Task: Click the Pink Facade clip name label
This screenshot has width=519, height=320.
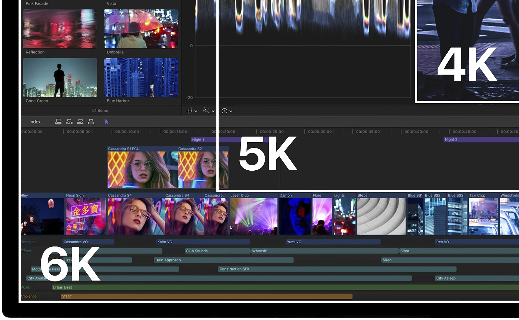Action: click(37, 4)
